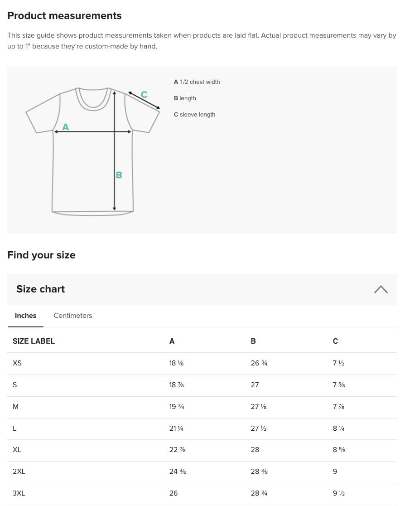This screenshot has width=405, height=506.
Task: Pick the L size row
Action: 14,428
